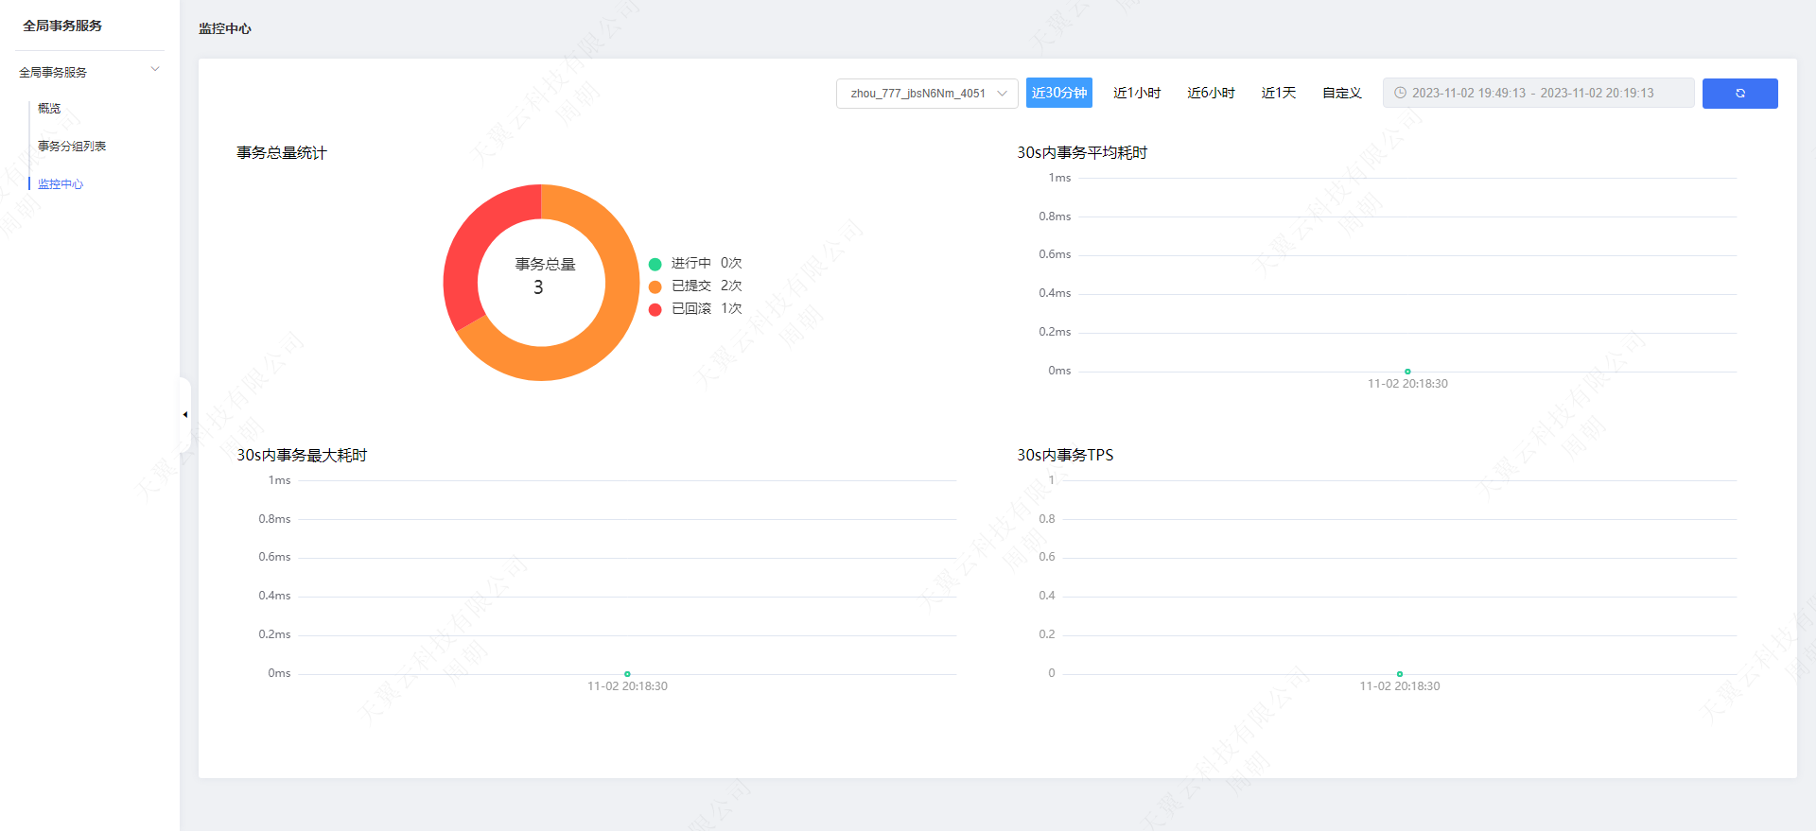Click the blue refresh icon button
The width and height of the screenshot is (1817, 832).
pos(1739,94)
